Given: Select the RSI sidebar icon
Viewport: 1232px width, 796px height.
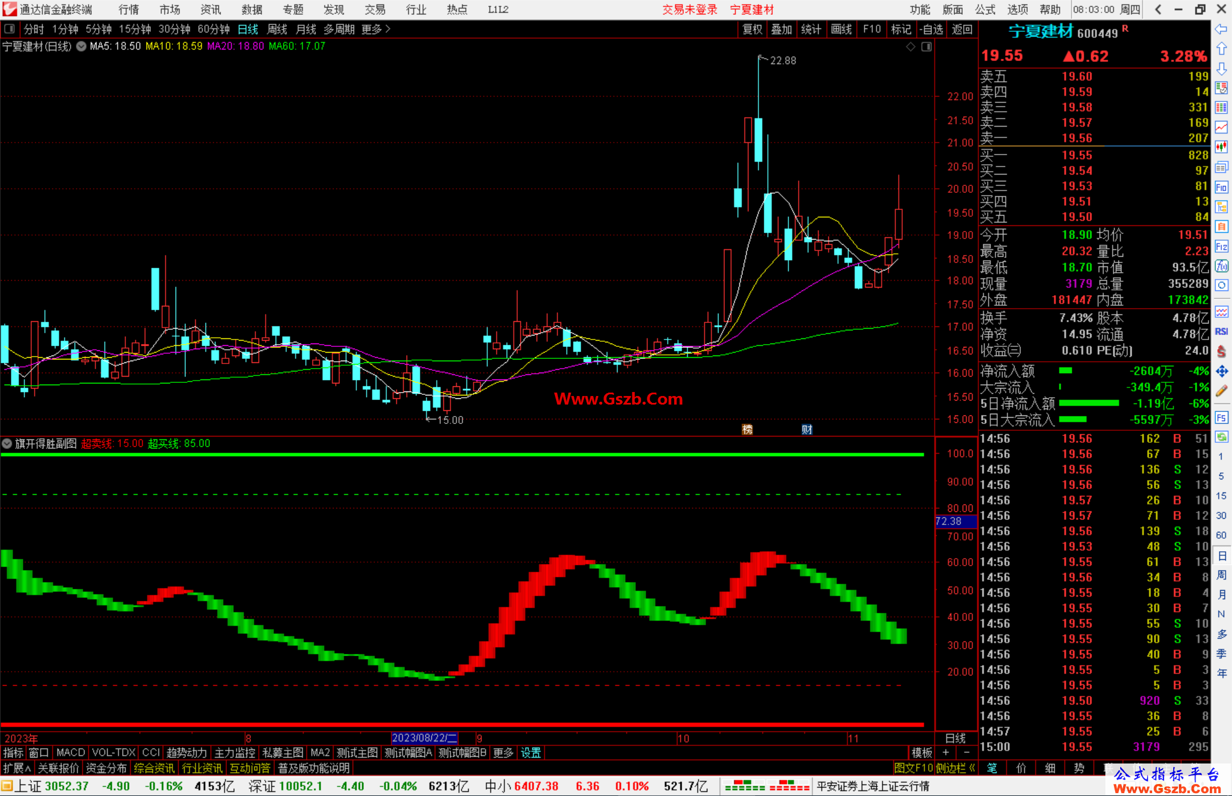Looking at the screenshot, I should point(1221,332).
